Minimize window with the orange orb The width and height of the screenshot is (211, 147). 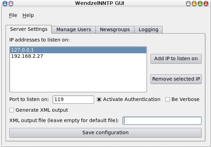[x=194, y=3]
